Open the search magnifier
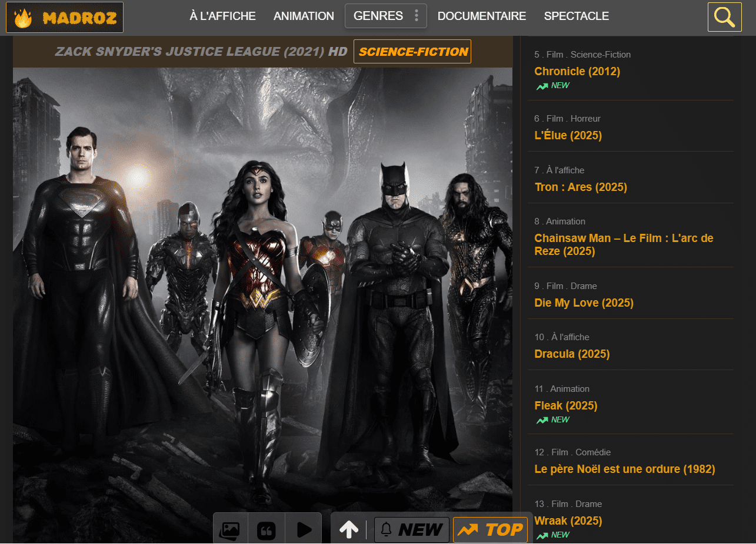Screen dimensions: 756x544 724,16
